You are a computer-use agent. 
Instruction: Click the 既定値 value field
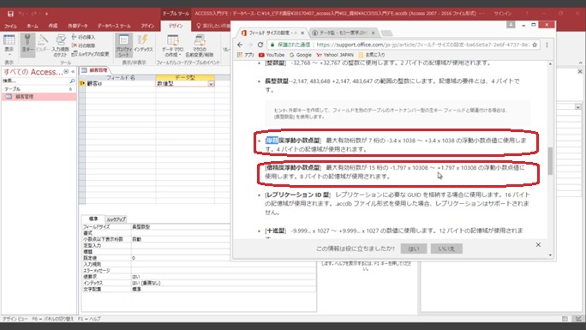pos(180,258)
